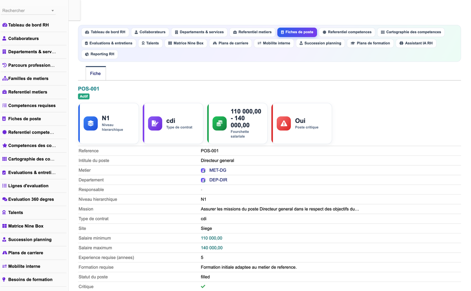The image size is (471, 291).
Task: Click the Lignes d'evaluation list icon
Action: click(5, 186)
